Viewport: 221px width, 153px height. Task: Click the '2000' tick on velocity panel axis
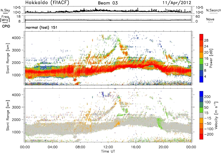(16, 120)
